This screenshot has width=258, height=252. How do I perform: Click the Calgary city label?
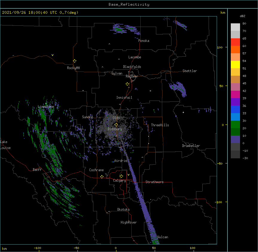point(119,180)
